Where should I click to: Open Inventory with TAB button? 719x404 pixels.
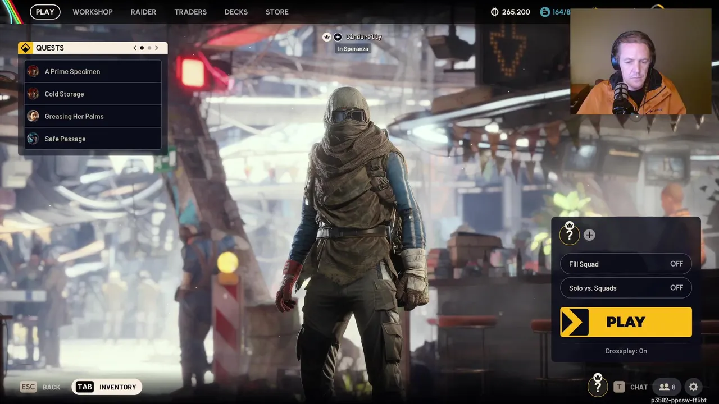(107, 387)
